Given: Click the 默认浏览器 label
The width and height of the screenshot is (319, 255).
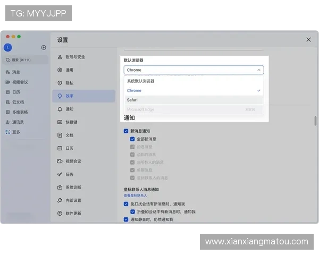Looking at the screenshot, I should [133, 60].
